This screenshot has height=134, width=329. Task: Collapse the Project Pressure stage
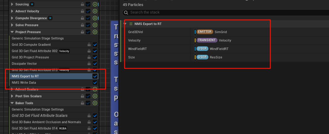point(12,32)
